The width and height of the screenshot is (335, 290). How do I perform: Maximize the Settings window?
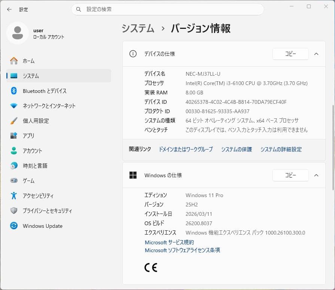[309, 6]
